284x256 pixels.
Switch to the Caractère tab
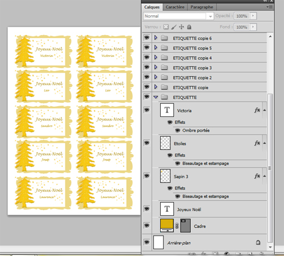(175, 7)
